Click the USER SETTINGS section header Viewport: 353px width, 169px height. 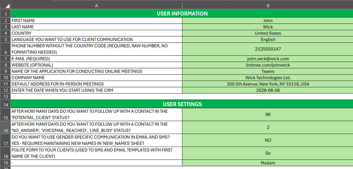coord(182,104)
